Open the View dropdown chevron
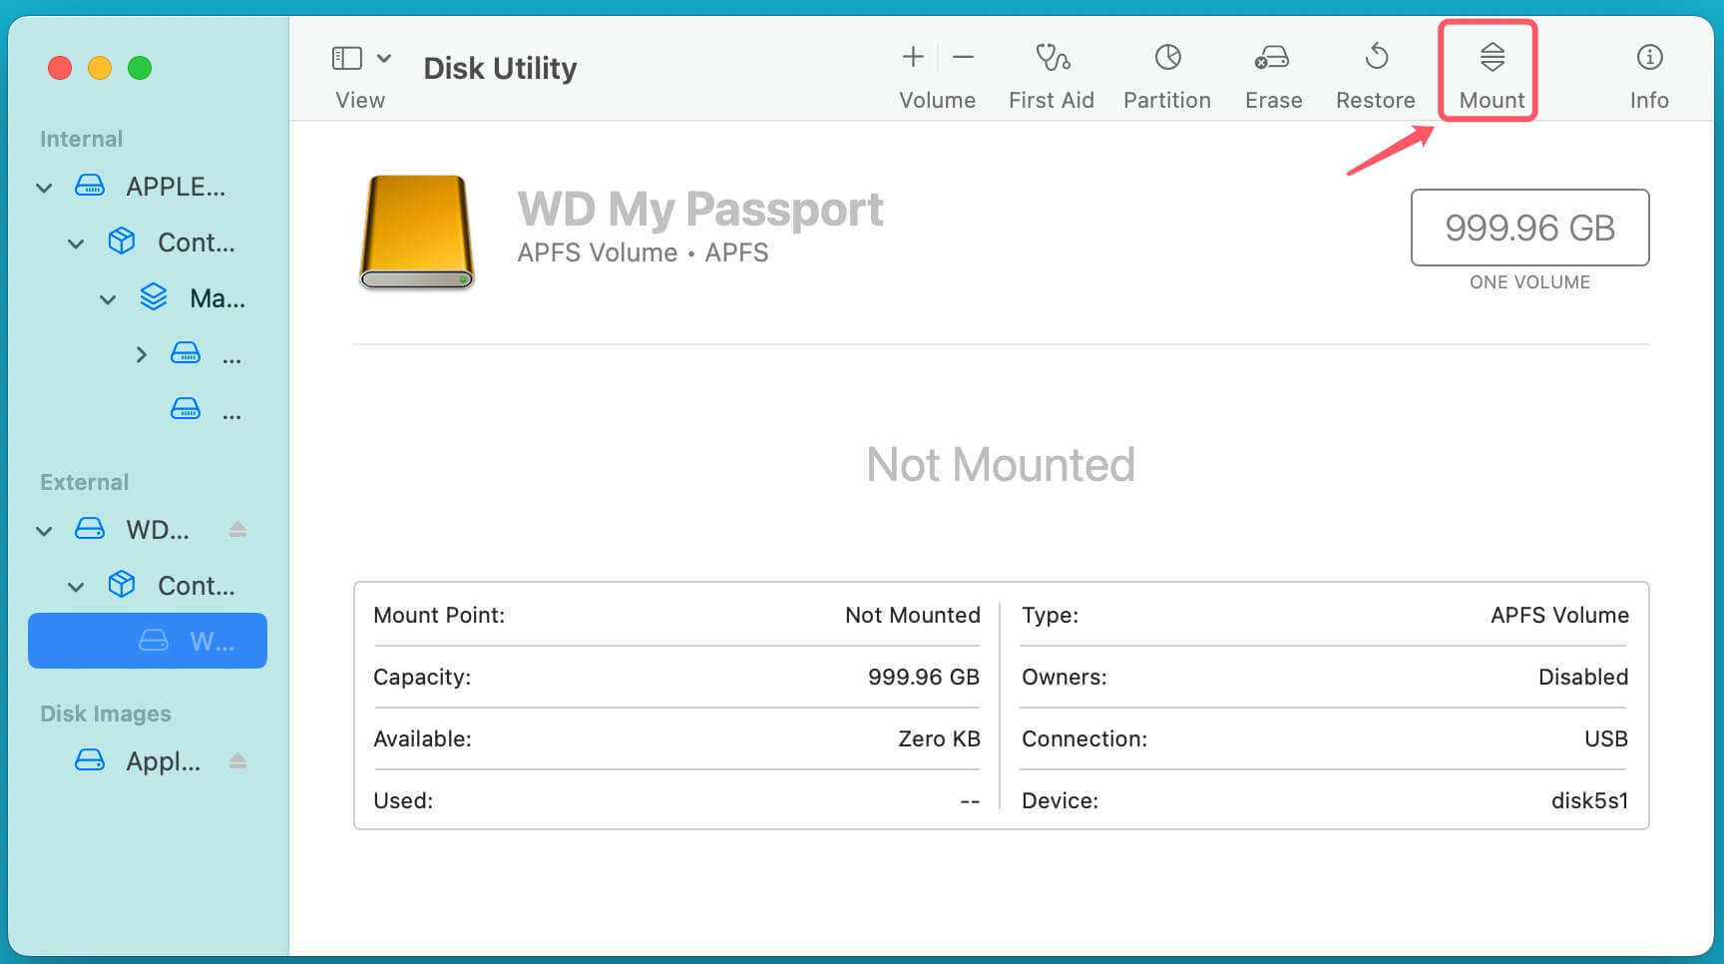1724x964 pixels. (384, 57)
